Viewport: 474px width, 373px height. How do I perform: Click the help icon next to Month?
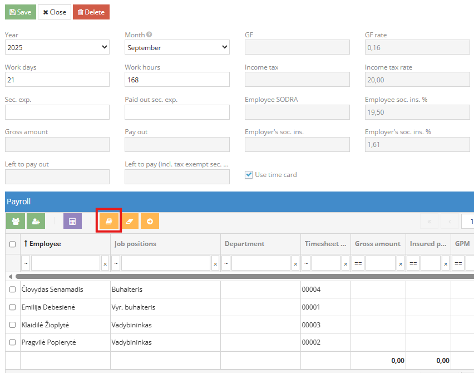point(149,35)
